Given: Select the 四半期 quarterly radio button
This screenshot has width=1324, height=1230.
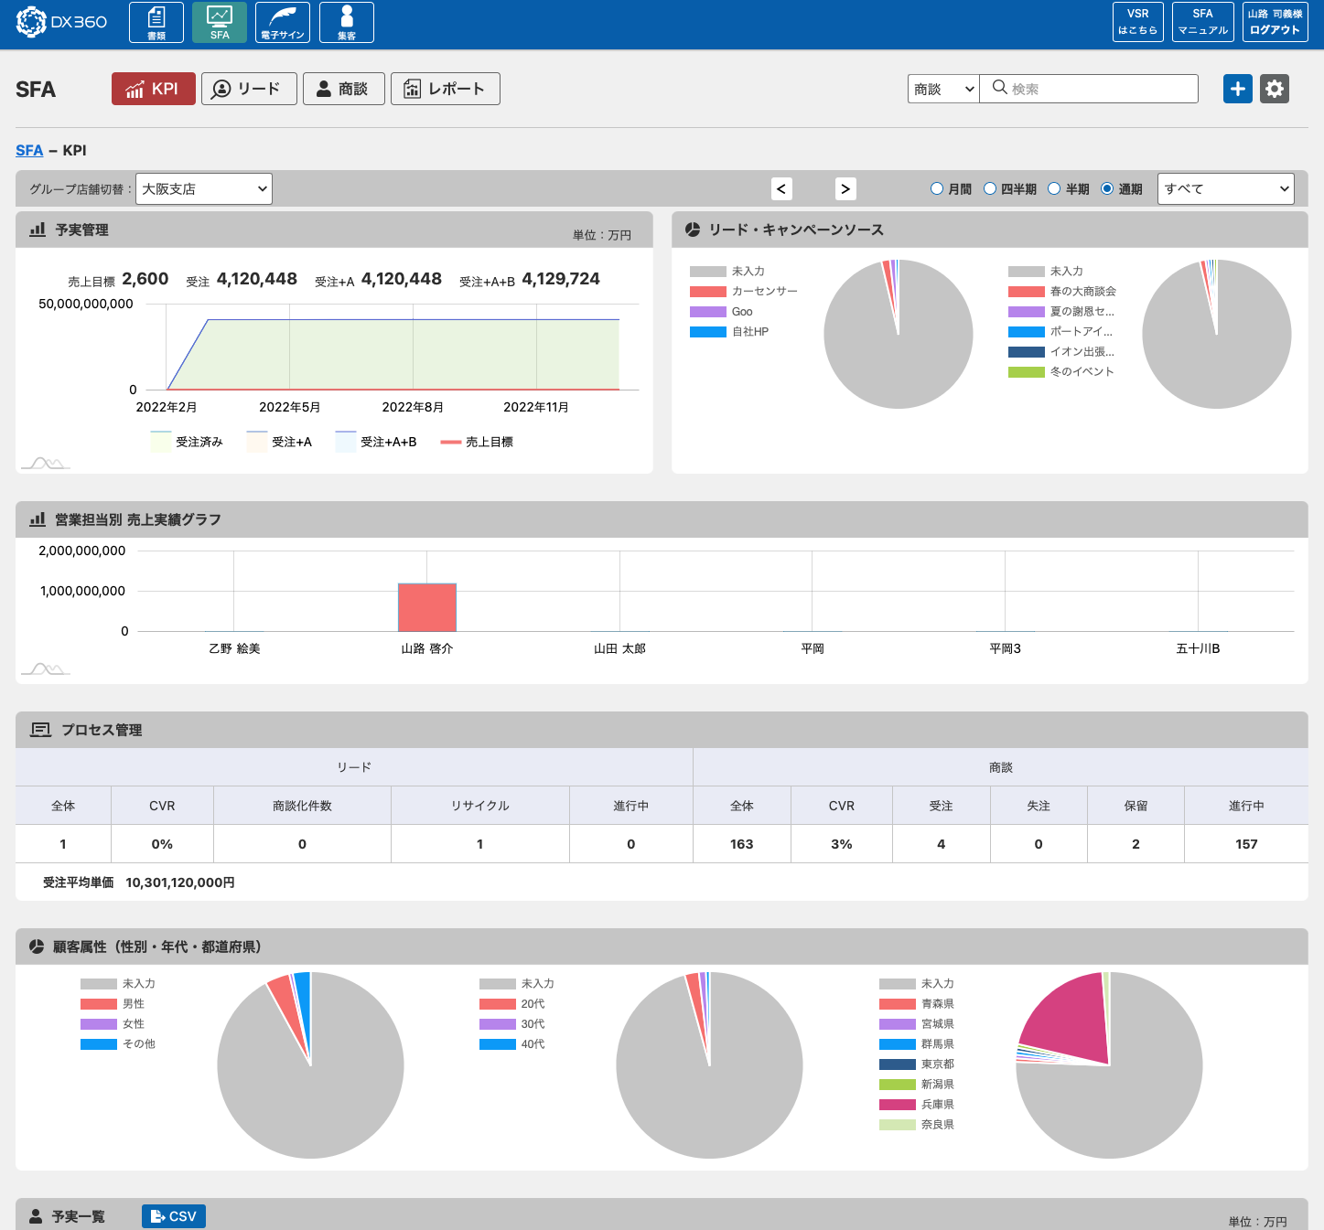Looking at the screenshot, I should tap(989, 188).
